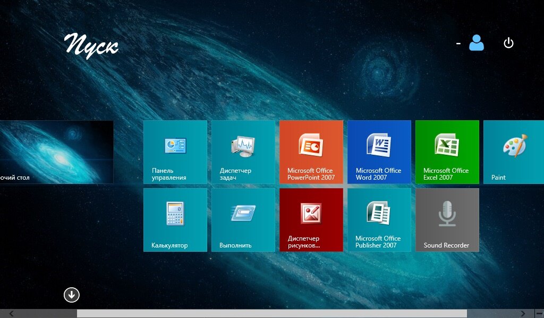Open the Run tile (Выполнить)
Image resolution: width=544 pixels, height=318 pixels.
tap(243, 220)
